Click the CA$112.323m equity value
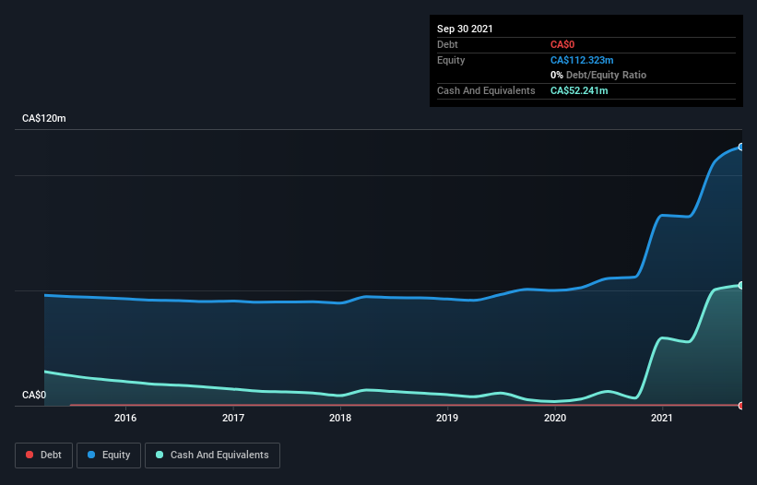757x485 pixels. (582, 60)
